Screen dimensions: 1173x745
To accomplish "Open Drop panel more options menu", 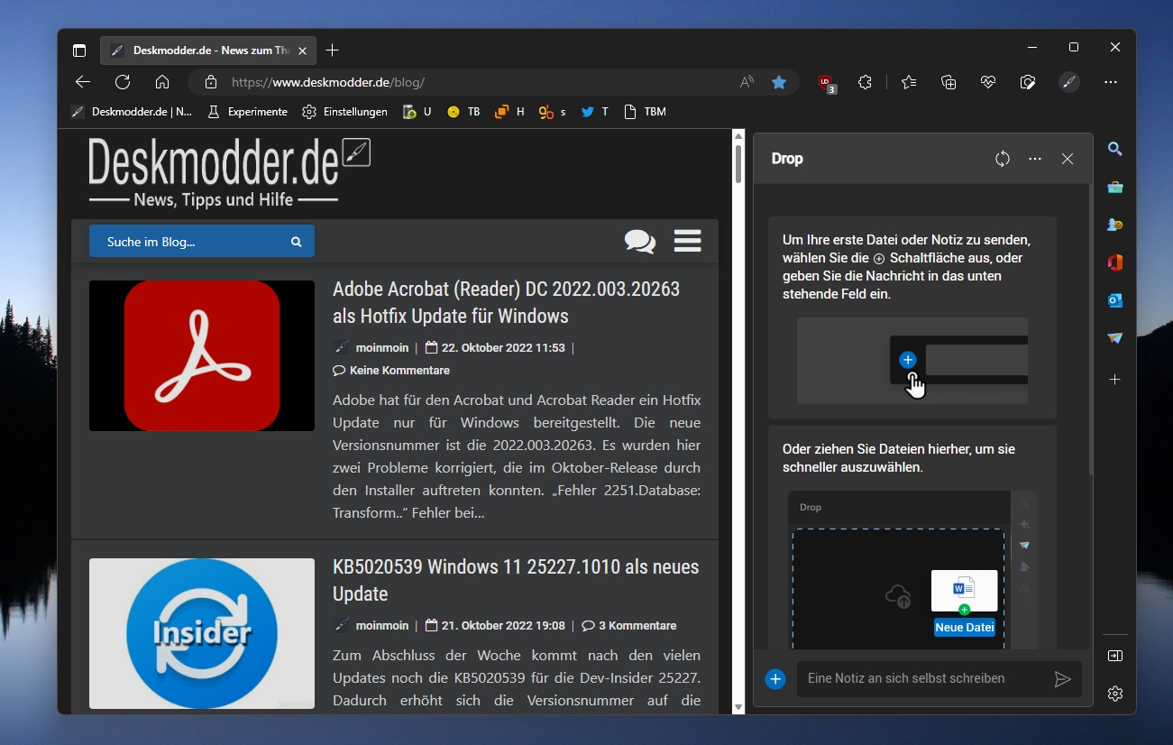I will coord(1035,159).
